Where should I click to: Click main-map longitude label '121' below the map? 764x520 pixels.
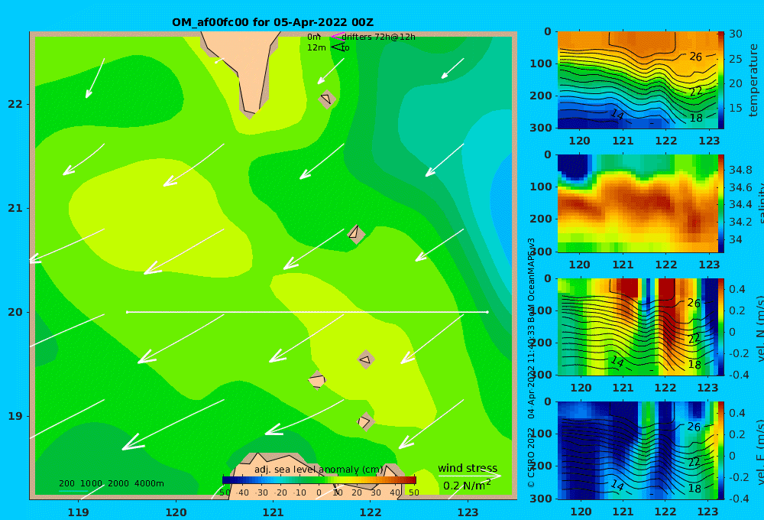273,512
